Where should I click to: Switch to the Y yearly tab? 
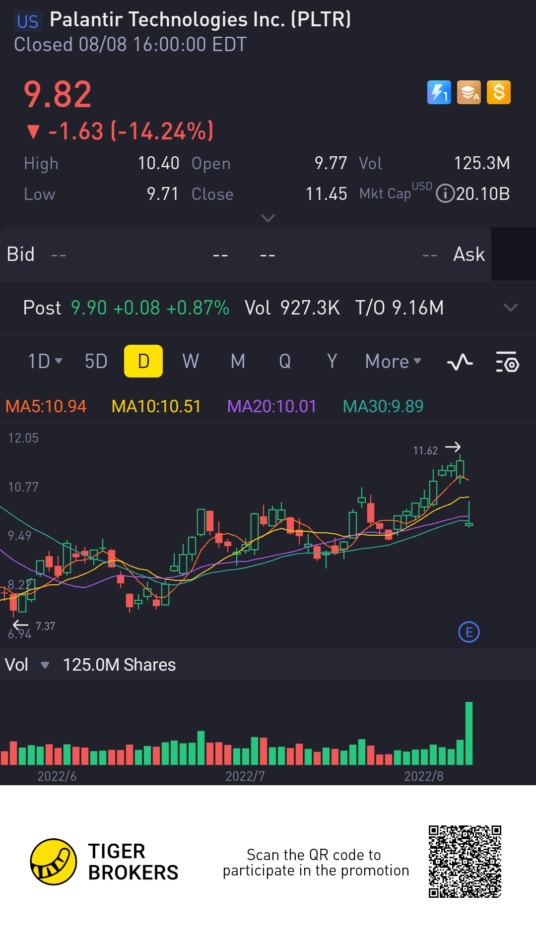click(332, 361)
